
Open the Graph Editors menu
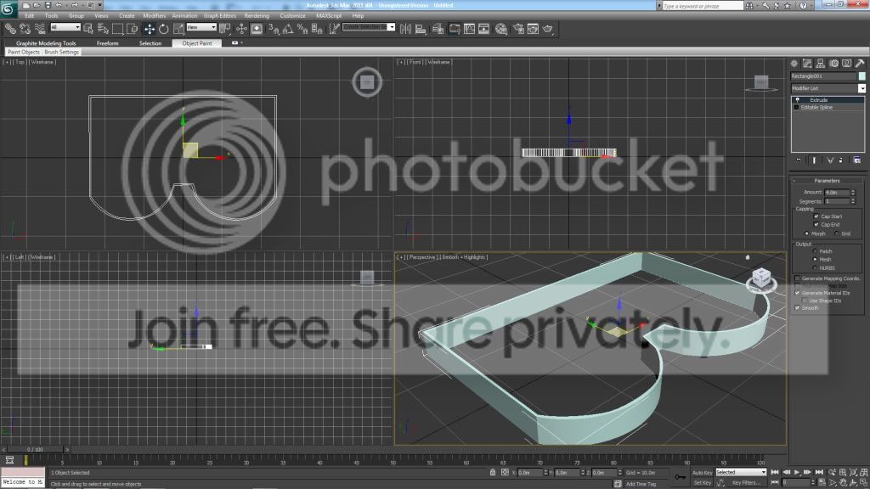point(220,15)
